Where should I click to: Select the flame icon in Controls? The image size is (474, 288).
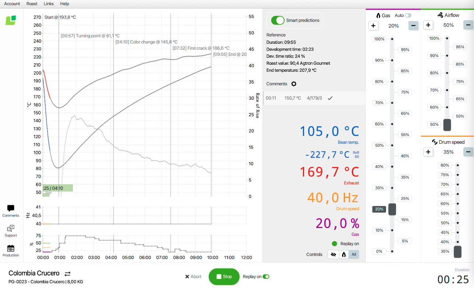pos(344,255)
